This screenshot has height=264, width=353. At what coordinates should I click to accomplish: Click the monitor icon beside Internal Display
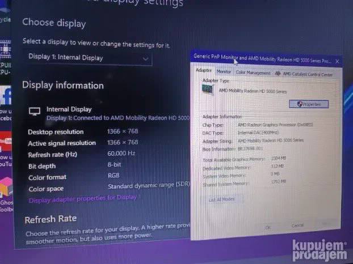click(35, 111)
